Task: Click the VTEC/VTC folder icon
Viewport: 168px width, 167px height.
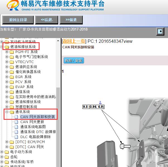Action: click(12, 62)
